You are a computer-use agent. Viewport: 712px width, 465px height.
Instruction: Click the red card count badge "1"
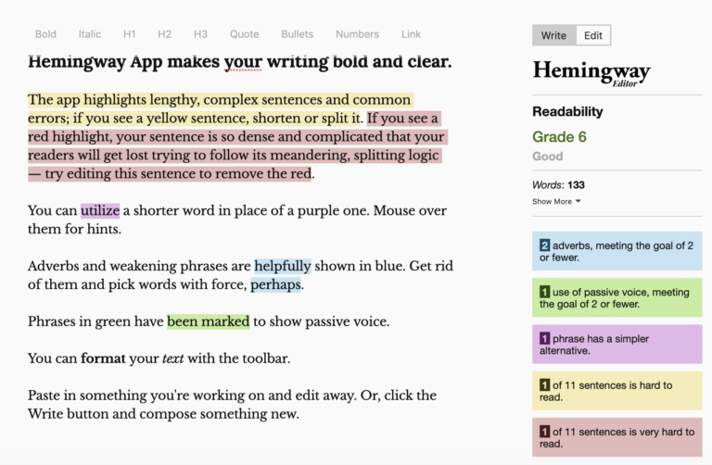[544, 432]
